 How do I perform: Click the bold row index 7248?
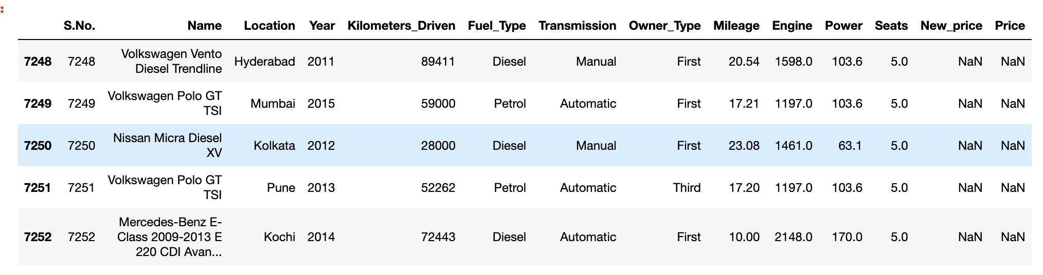38,62
